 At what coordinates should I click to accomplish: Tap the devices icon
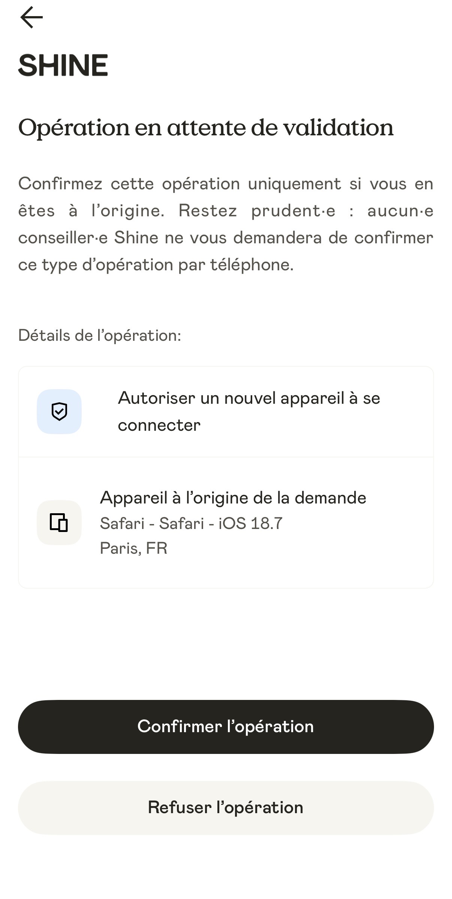pyautogui.click(x=59, y=523)
